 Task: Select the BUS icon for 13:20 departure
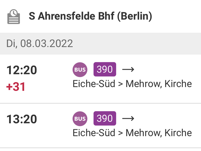80,119
